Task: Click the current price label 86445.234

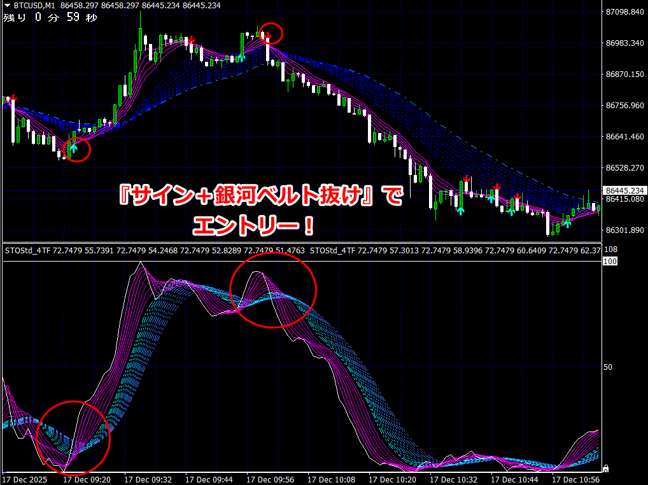Action: (x=625, y=190)
